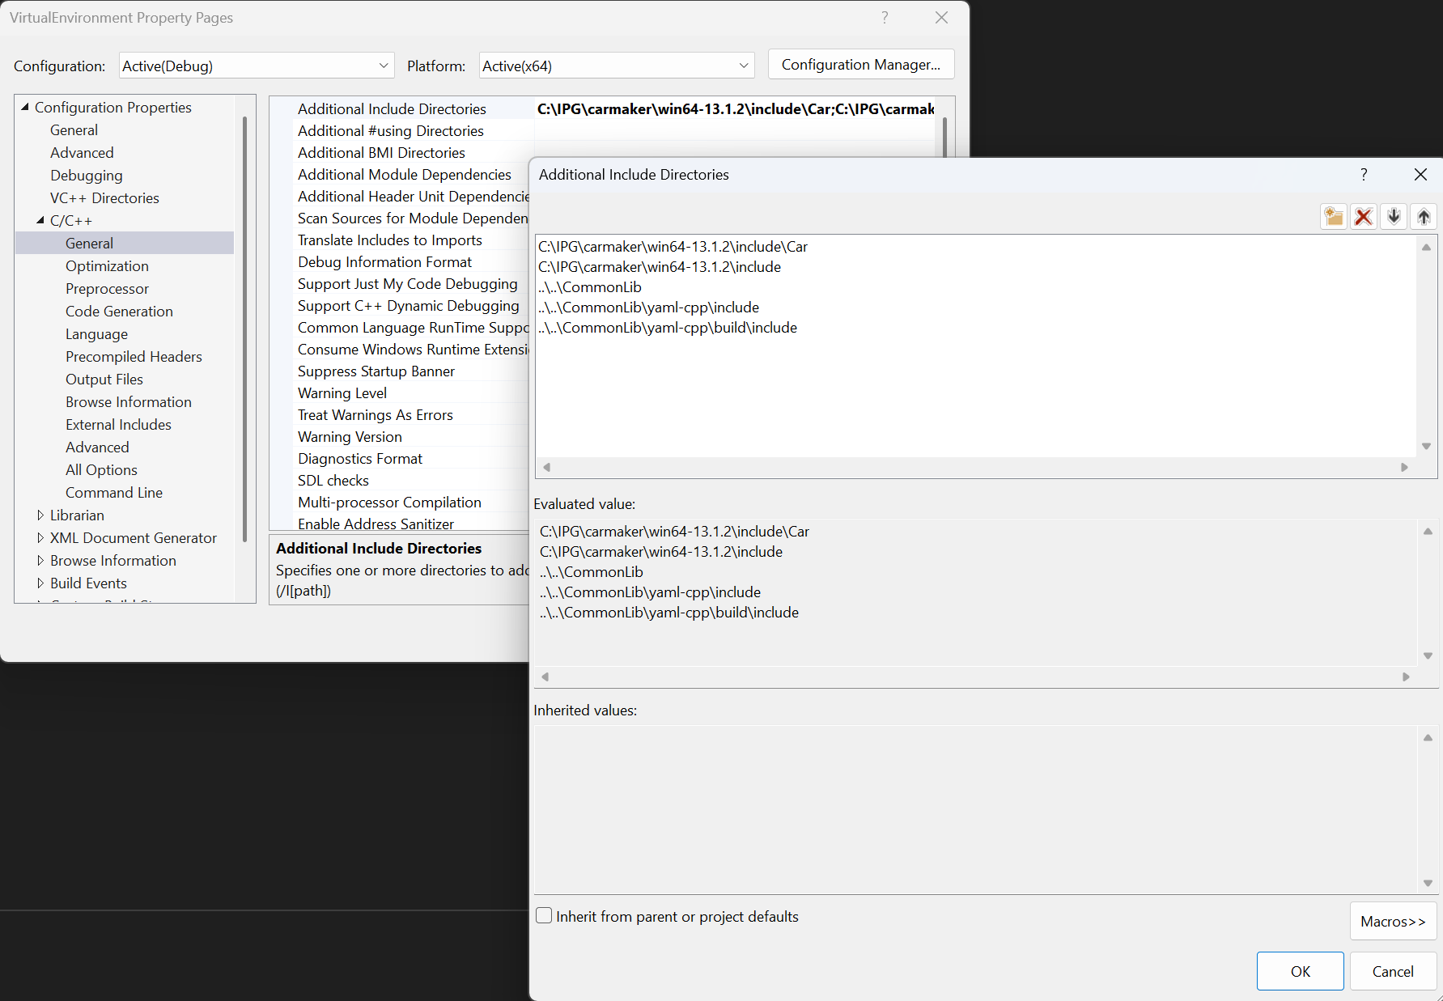Click right arrow of the Evaluated value horizontal scrollbar

point(1406,677)
